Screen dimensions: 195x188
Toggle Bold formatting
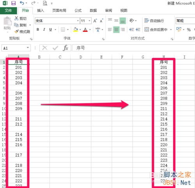(x=38, y=30)
